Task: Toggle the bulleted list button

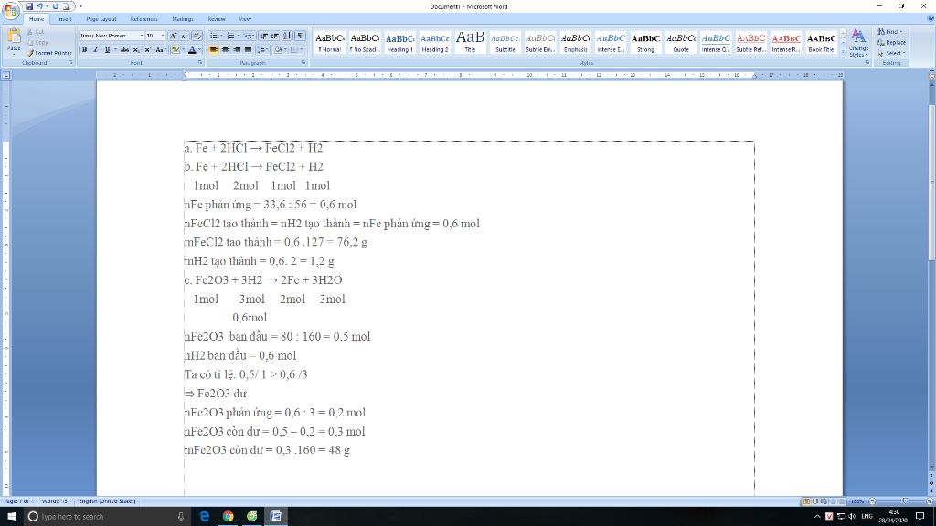Action: (214, 36)
